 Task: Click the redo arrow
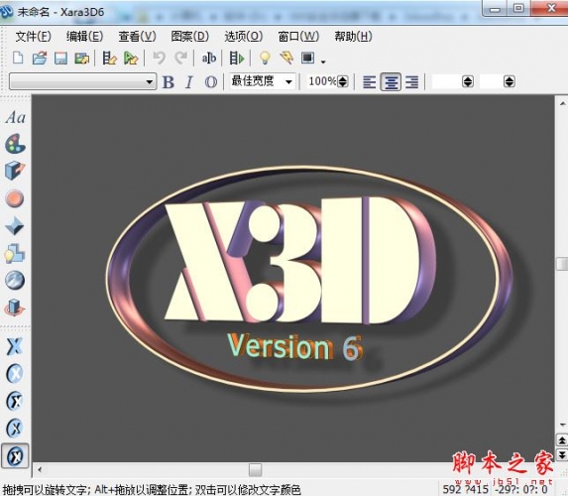(180, 58)
